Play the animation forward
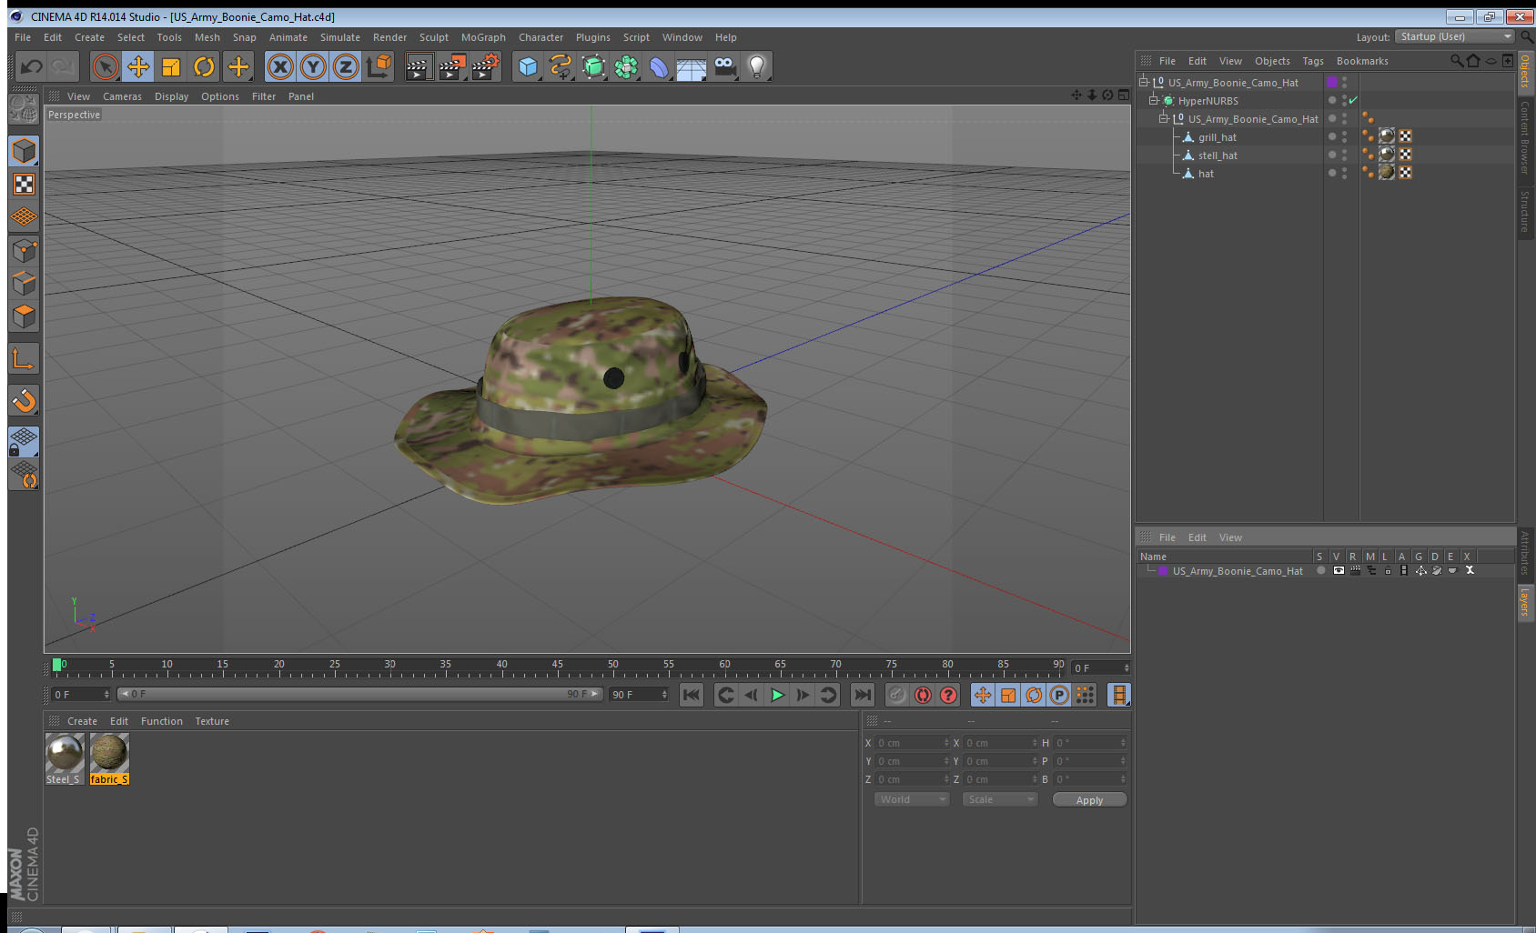 tap(777, 695)
